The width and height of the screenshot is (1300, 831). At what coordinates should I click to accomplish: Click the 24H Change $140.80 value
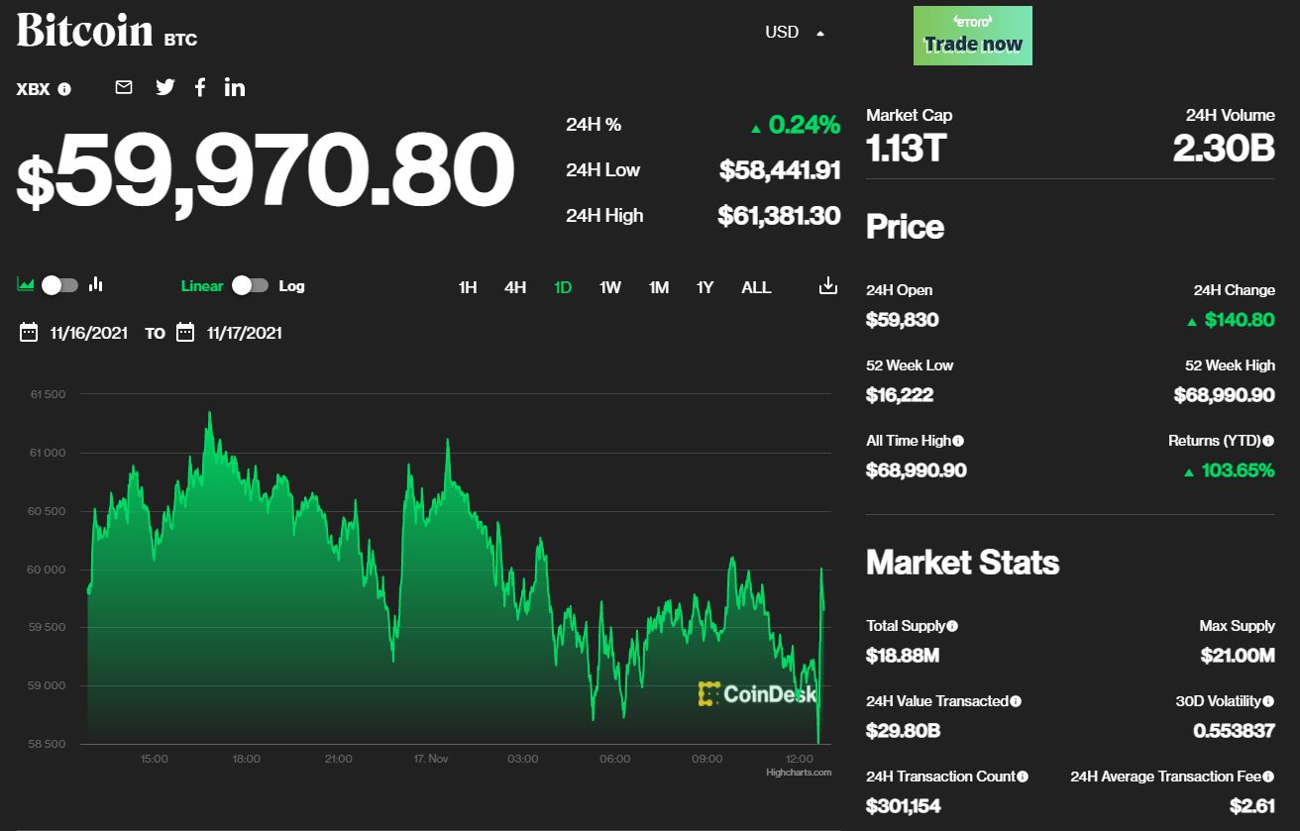(x=1240, y=320)
